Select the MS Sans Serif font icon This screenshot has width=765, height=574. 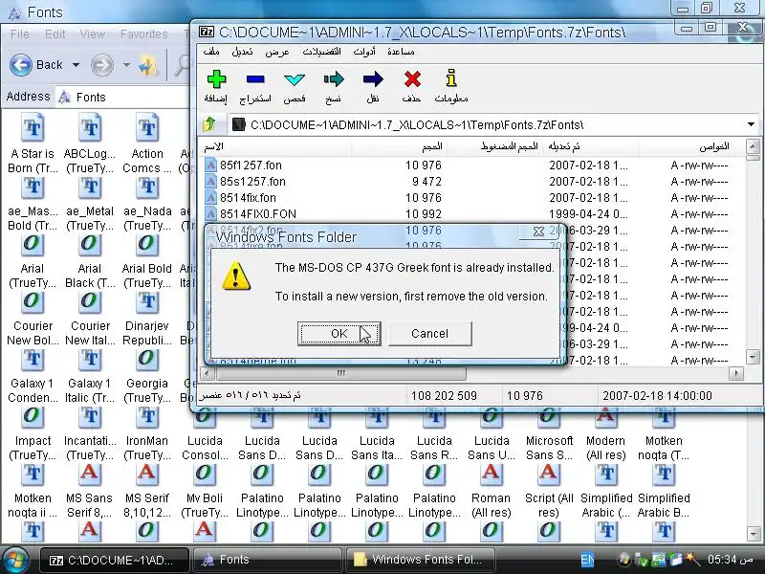coord(90,475)
